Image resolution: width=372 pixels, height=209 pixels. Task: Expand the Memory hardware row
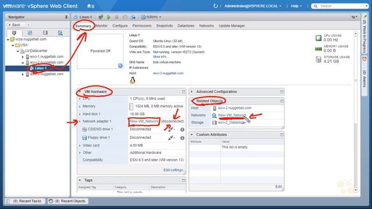tap(80, 106)
